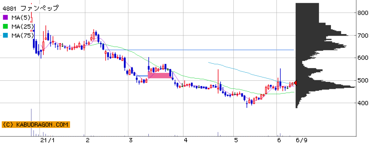Click the MA(25) legend label

[23, 26]
